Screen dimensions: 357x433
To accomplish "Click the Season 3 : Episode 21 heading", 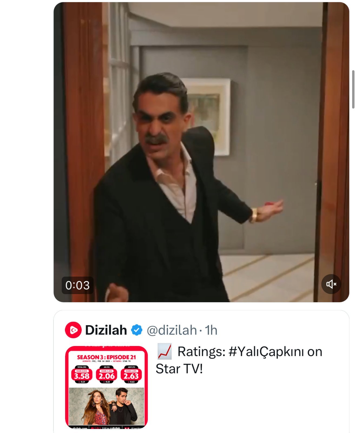I will 106,357.
